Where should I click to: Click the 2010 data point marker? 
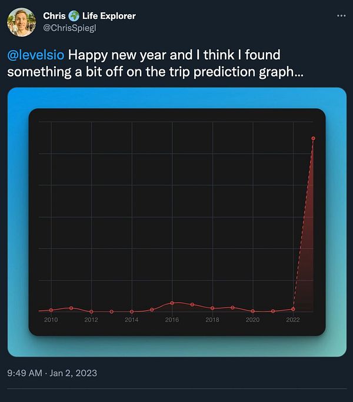coord(51,310)
